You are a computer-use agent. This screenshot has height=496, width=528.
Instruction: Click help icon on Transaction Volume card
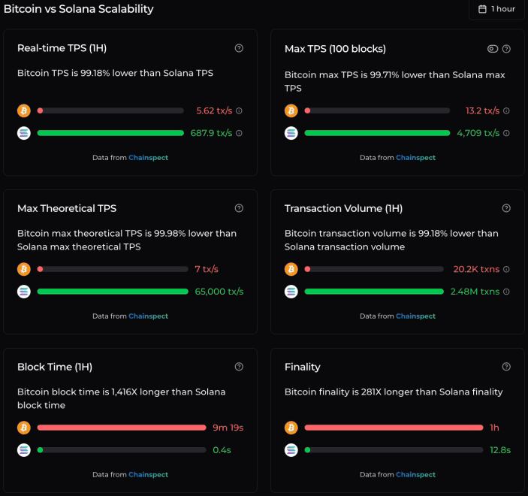coord(506,208)
